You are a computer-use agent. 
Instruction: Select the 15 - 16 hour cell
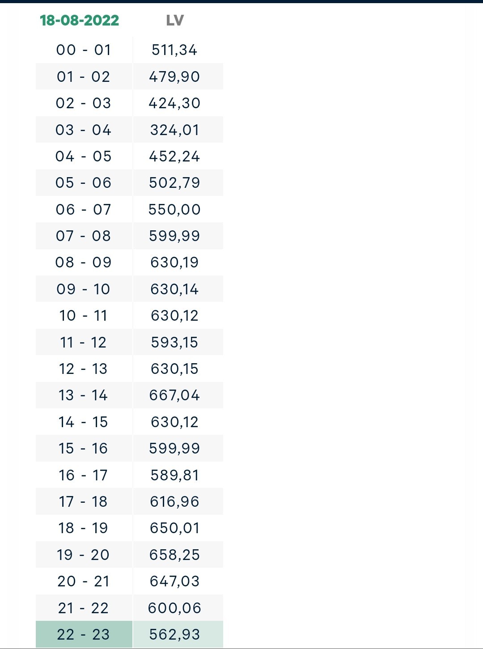(84, 448)
